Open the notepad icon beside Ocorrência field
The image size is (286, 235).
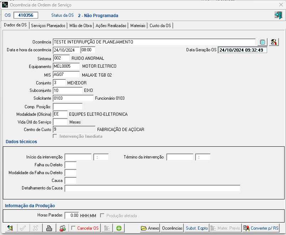click(x=262, y=42)
